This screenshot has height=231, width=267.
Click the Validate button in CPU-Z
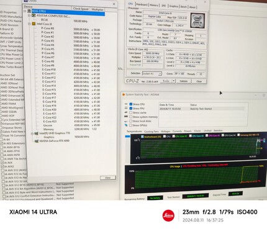183,81
